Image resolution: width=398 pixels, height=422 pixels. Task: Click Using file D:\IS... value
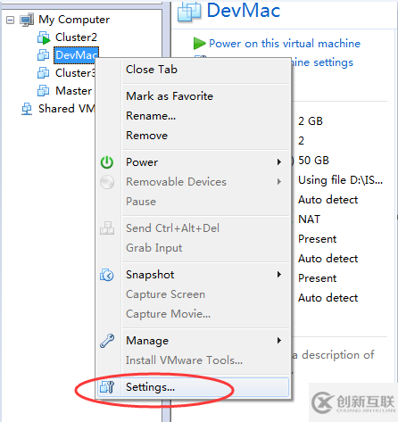(x=340, y=180)
